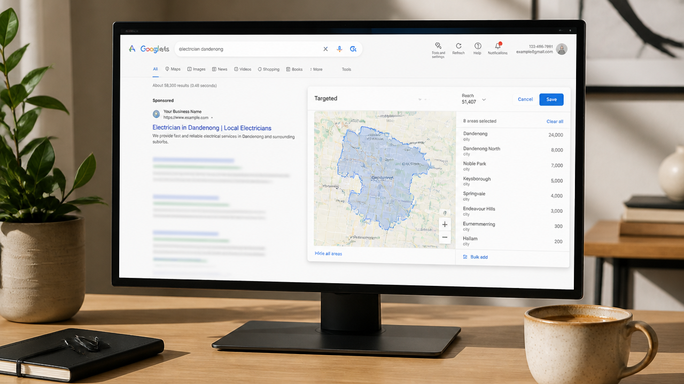
Task: Switch to the Images tab
Action: click(197, 69)
